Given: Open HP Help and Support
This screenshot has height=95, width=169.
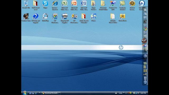Looking at the screenshot, I should point(36,18).
